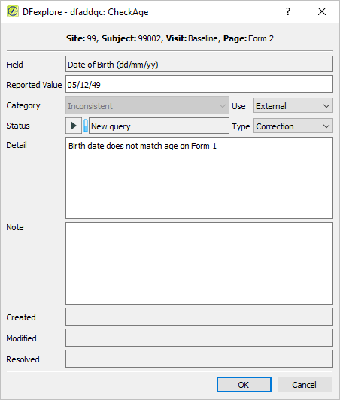Open the question mark help button
Screen dimensions: 340x400
[288, 11]
